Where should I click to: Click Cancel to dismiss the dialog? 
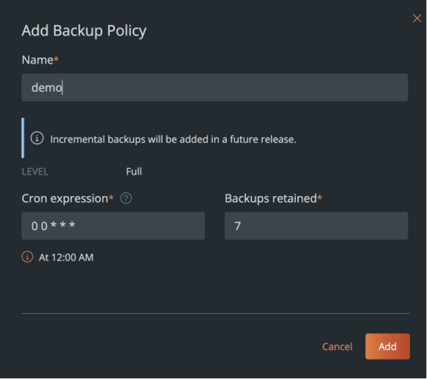coord(337,347)
